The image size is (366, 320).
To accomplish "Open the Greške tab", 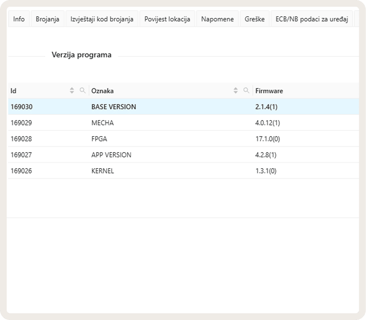I will (x=255, y=19).
